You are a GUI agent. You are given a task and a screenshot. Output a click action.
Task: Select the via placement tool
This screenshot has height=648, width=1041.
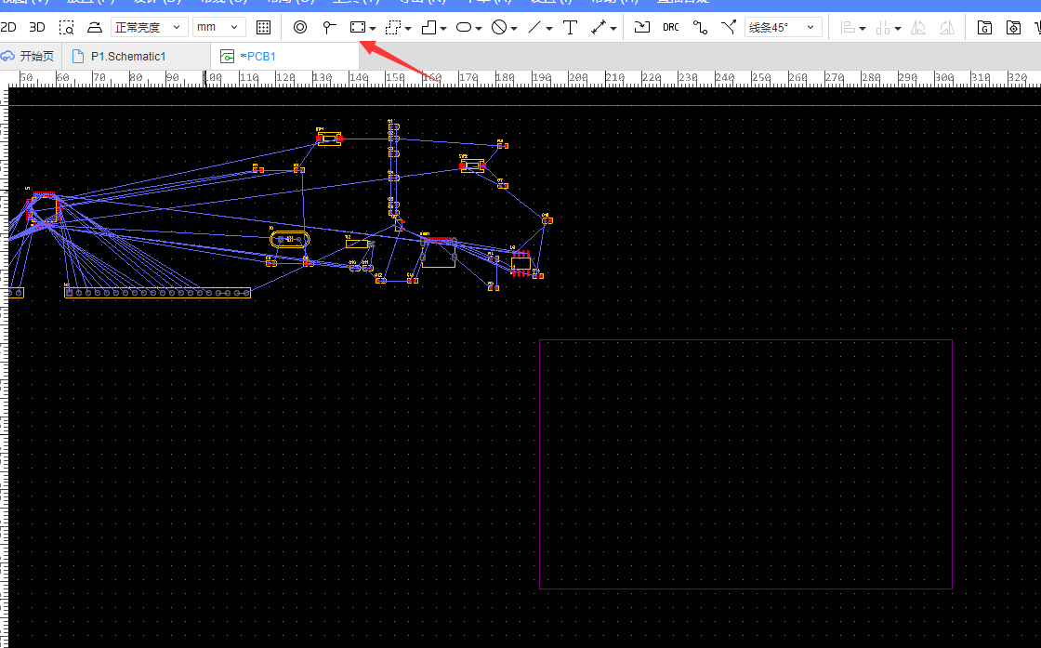pyautogui.click(x=300, y=28)
